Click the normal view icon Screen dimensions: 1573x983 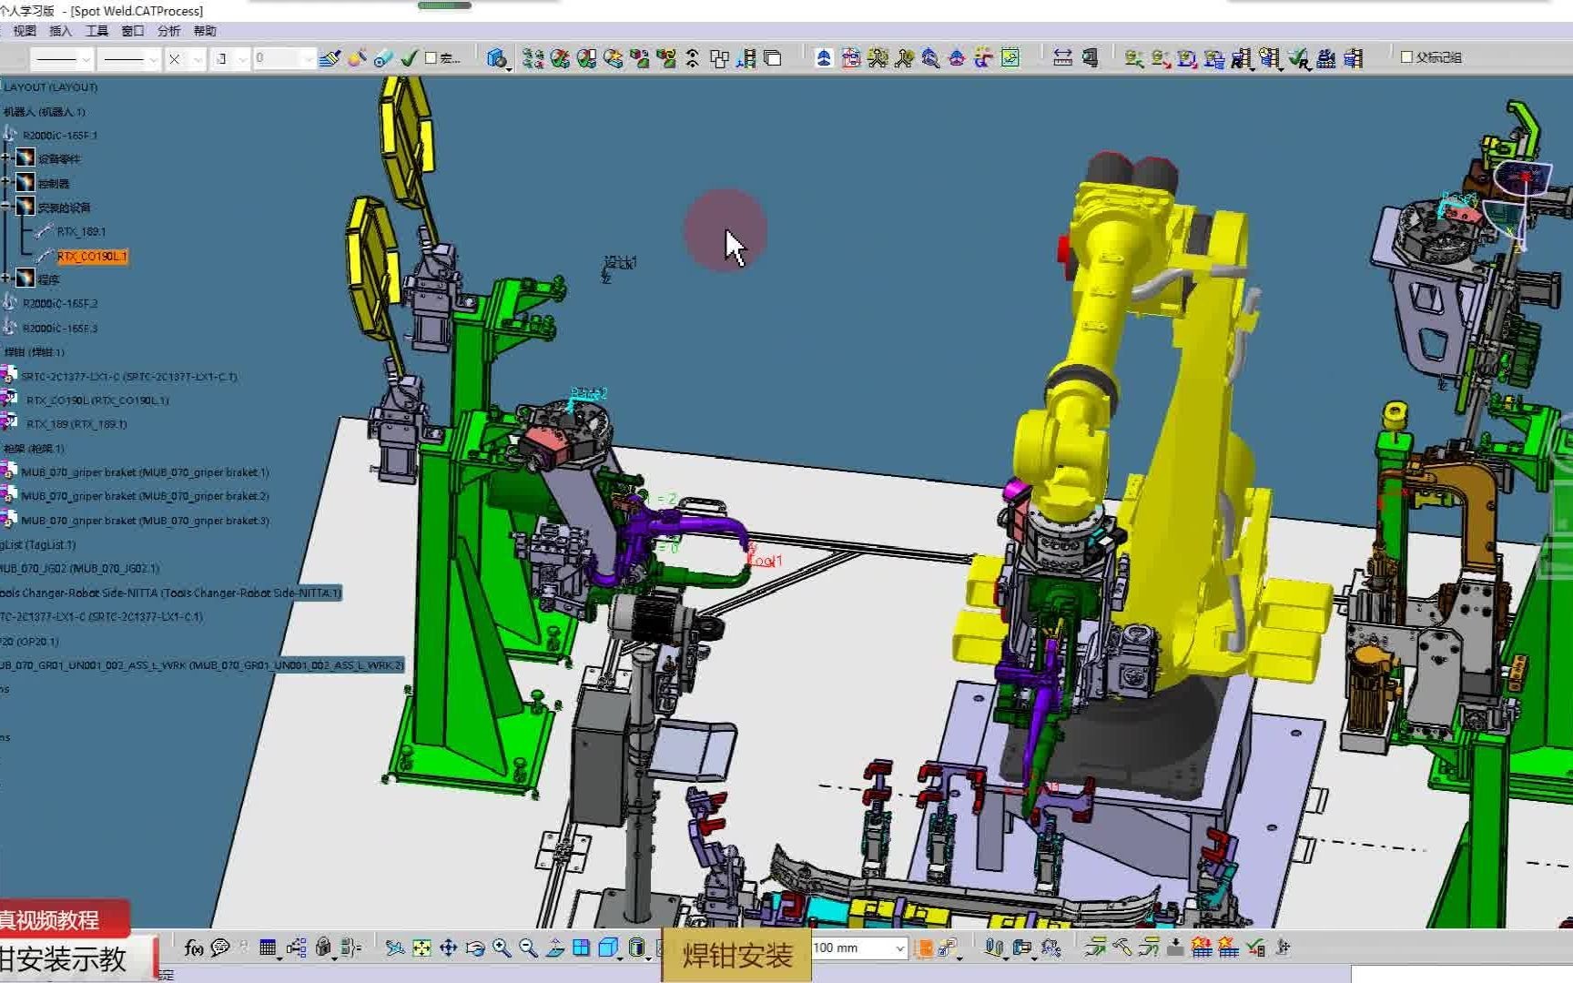coord(555,948)
